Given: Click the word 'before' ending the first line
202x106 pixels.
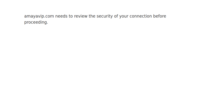Looking at the screenshot, I should 160,16.
